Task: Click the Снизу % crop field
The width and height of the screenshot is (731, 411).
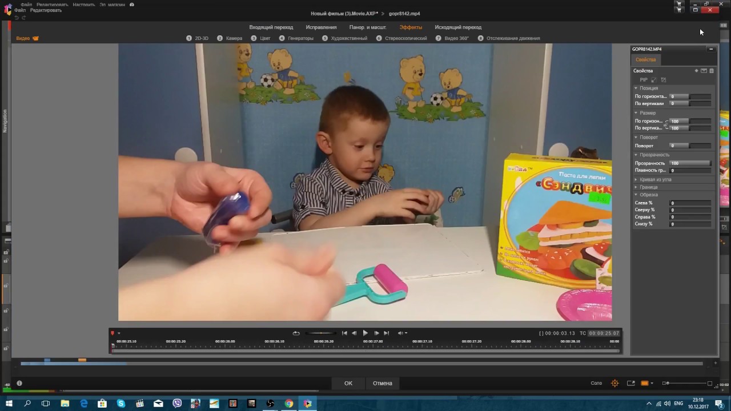Action: [x=690, y=224]
